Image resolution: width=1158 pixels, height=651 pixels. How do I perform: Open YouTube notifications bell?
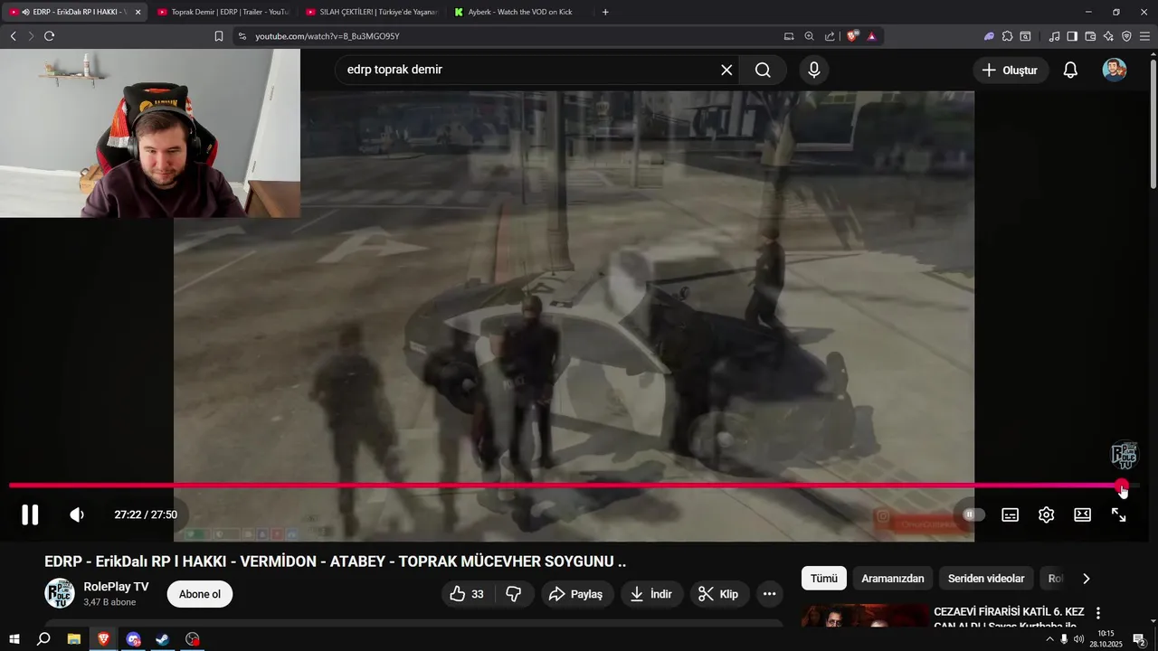[x=1070, y=70]
